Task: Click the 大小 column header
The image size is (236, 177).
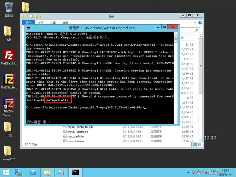Action: tap(188, 38)
